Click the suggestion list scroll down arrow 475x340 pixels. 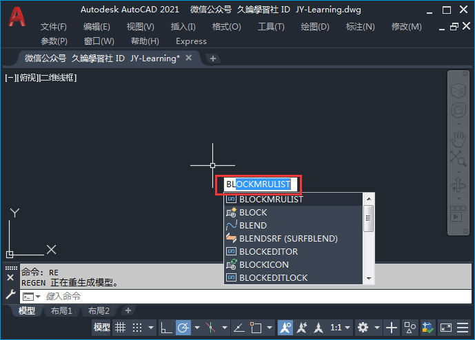(x=369, y=279)
